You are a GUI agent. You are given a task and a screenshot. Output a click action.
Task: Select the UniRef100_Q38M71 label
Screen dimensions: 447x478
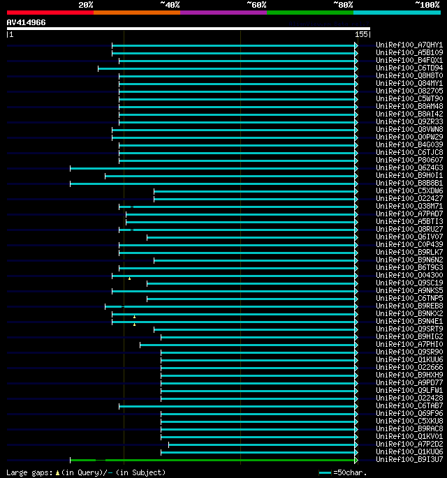(409, 206)
